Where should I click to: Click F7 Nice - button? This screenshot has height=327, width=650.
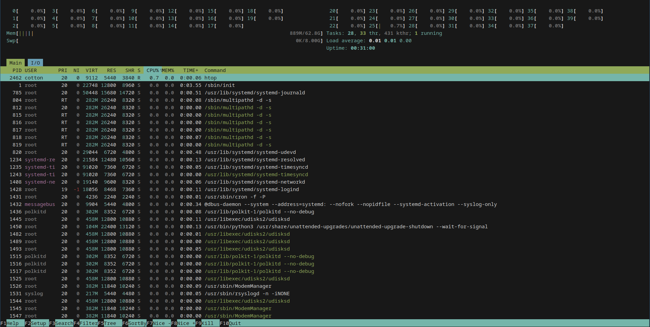[x=161, y=323]
